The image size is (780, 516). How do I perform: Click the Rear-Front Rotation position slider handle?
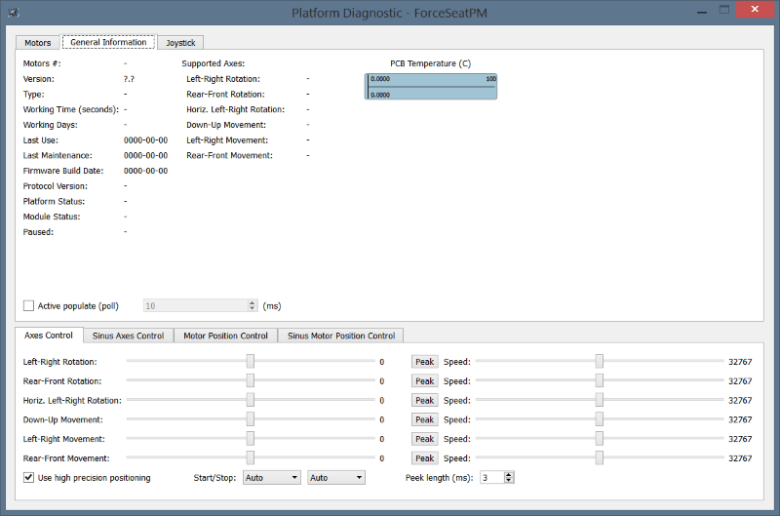tap(251, 380)
